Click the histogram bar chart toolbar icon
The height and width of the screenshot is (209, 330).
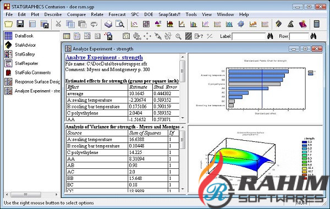point(194,24)
